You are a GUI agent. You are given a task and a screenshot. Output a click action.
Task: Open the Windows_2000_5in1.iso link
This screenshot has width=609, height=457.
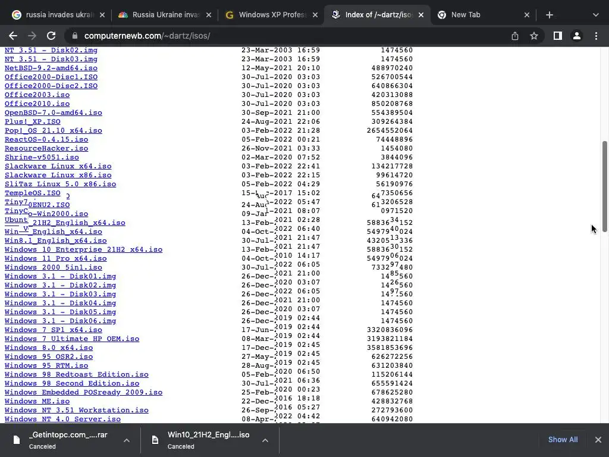point(53,267)
